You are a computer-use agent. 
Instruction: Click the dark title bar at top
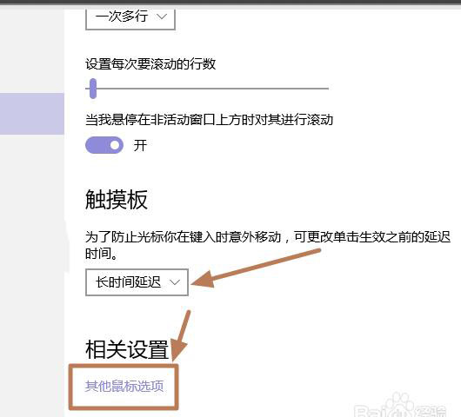pos(230,3)
